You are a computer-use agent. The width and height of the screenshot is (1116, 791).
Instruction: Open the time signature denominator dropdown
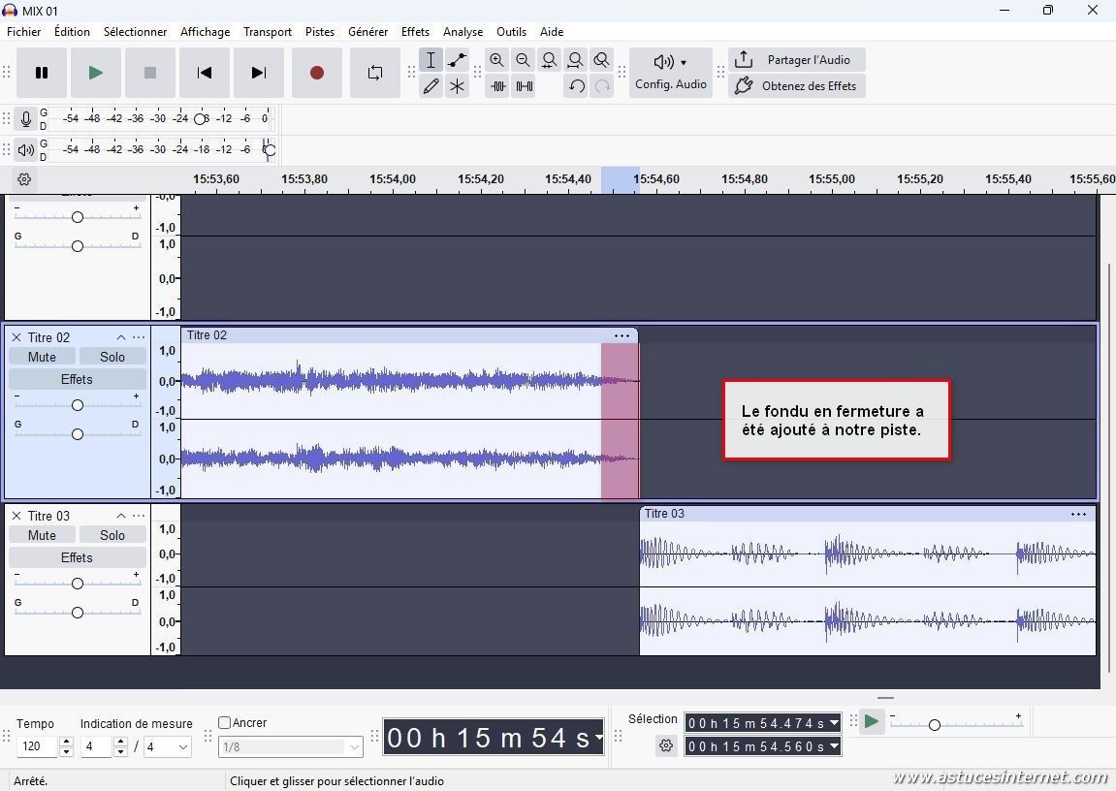pos(168,747)
